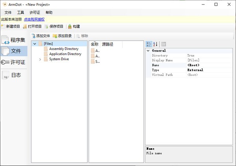Click 添加文件 to add a file
The width and height of the screenshot is (236, 166).
[41, 36]
